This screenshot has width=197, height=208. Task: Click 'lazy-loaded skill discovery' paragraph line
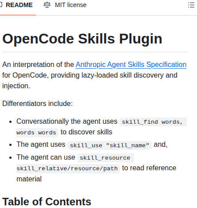coord(90,75)
